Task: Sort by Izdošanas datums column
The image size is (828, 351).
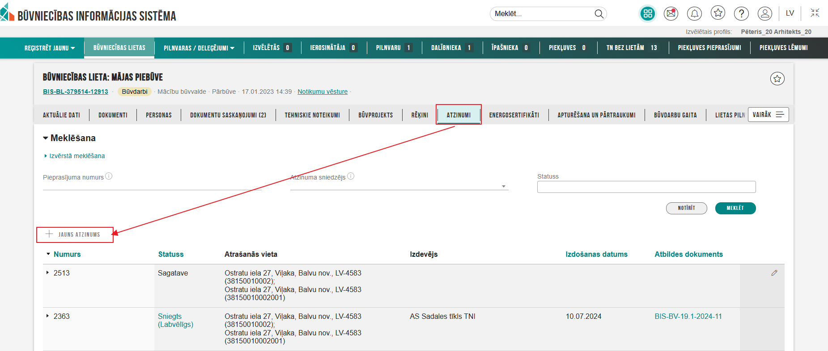Action: [596, 254]
